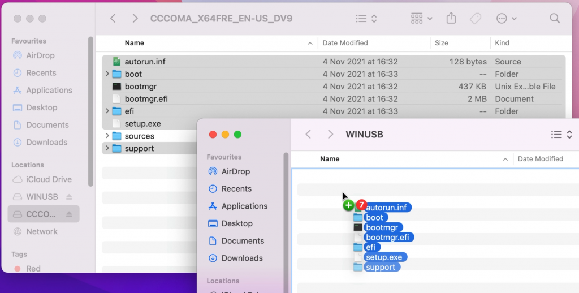Open Downloads in the WINUSB window sidebar
This screenshot has height=293, width=579.
(x=235, y=258)
